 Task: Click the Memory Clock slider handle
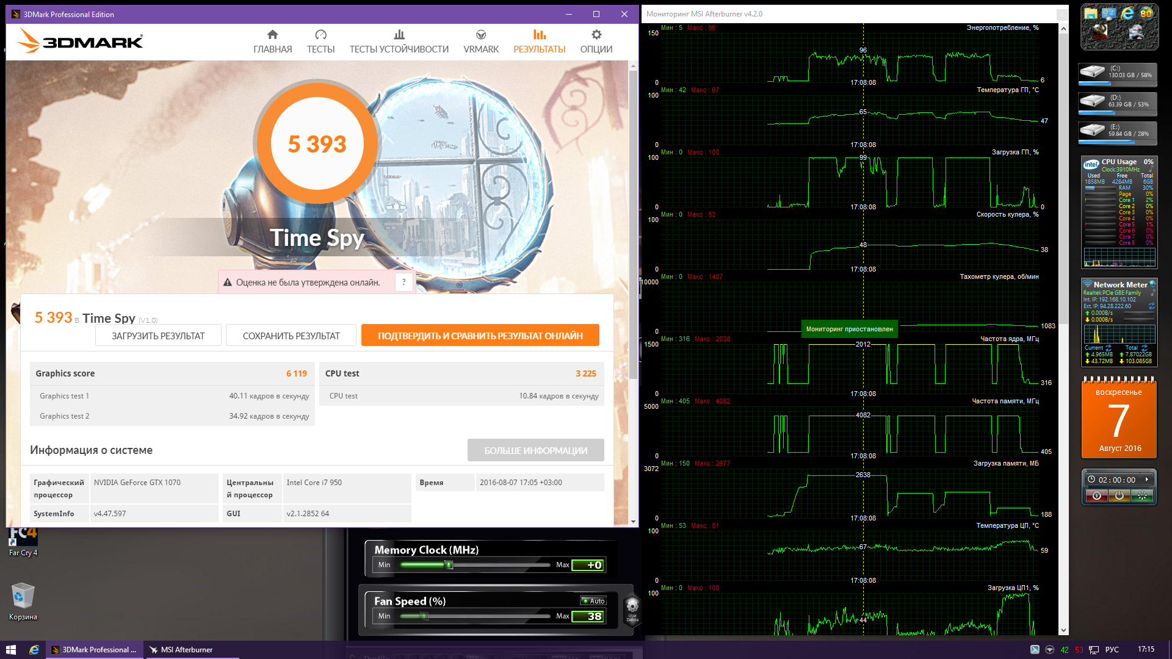[x=449, y=565]
